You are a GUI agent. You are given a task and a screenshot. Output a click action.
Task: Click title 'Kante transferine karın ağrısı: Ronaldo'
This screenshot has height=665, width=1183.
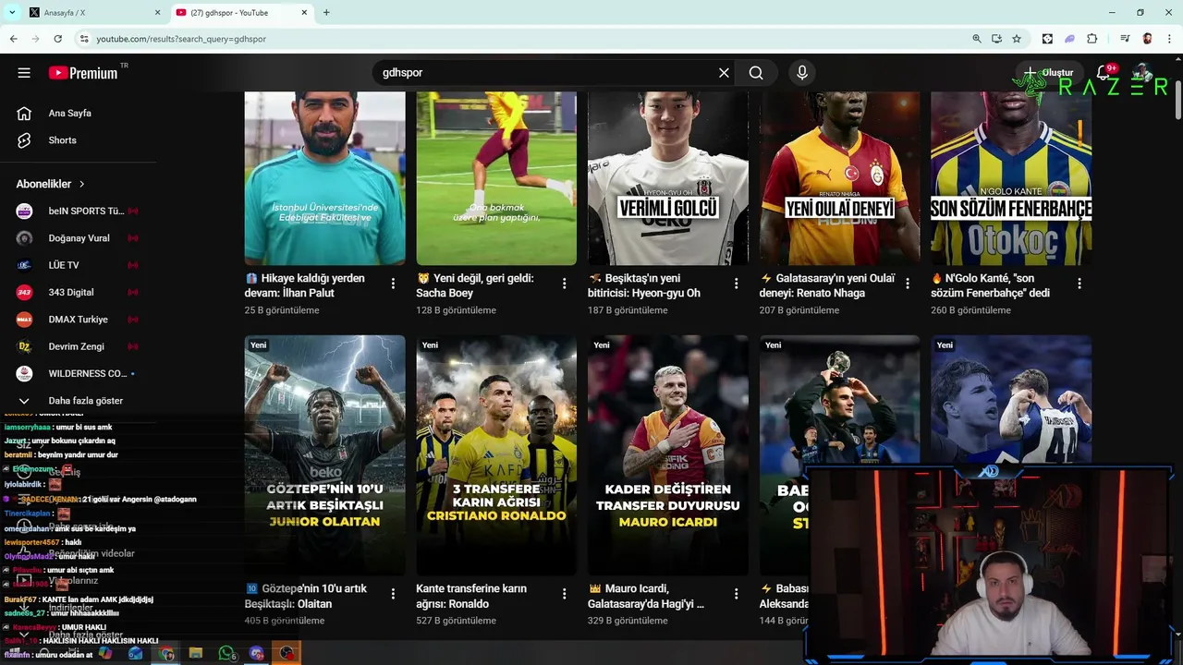tap(471, 597)
